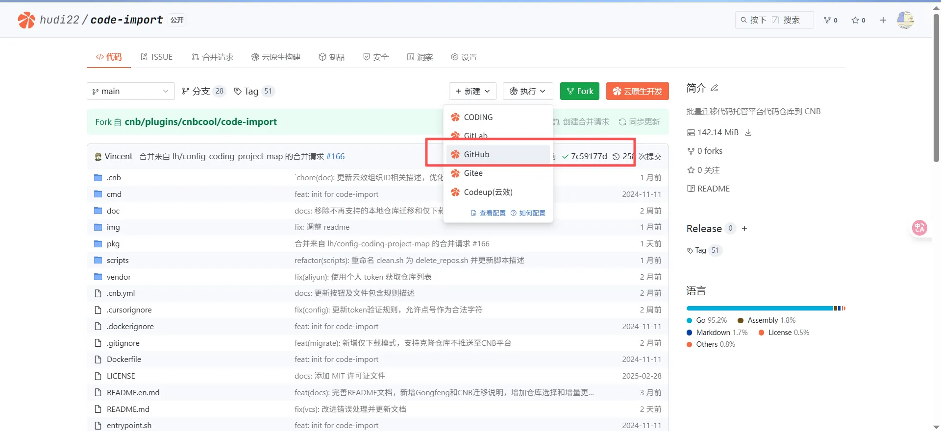The image size is (941, 431).
Task: Click the commit history clock icon
Action: [616, 157]
